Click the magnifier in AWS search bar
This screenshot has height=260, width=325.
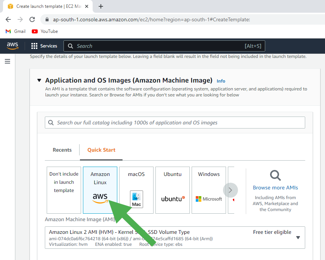point(71,46)
